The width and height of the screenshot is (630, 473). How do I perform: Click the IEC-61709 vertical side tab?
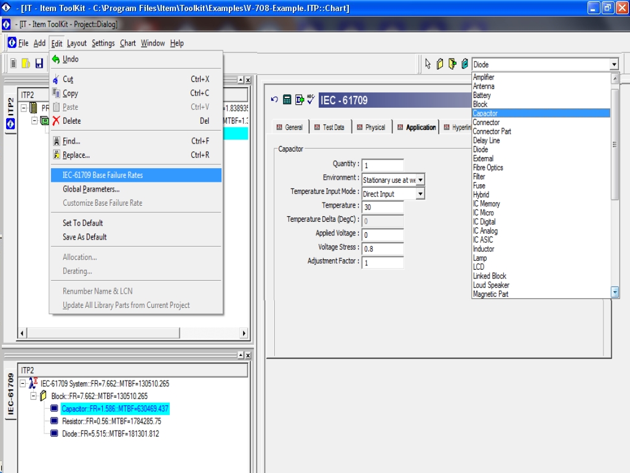[10, 395]
